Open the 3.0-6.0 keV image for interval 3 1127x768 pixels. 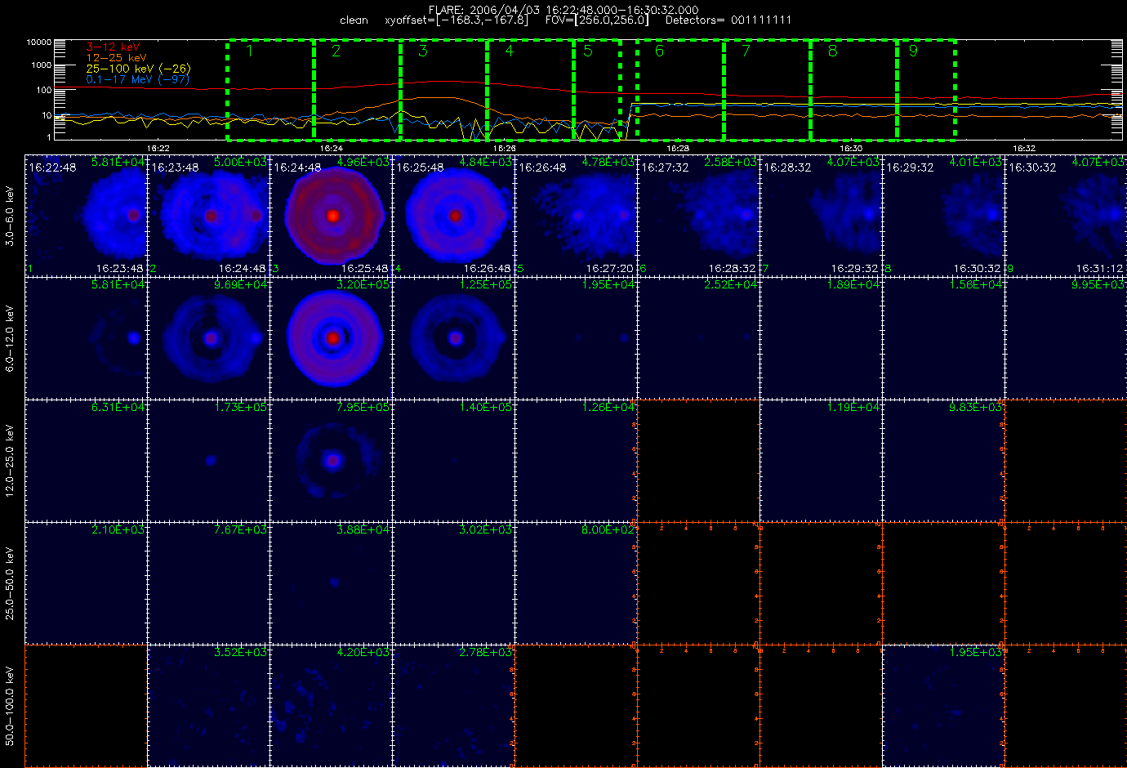click(332, 216)
